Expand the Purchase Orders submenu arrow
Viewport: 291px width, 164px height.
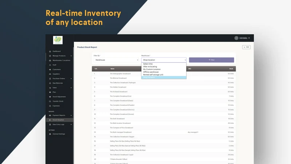point(71,79)
